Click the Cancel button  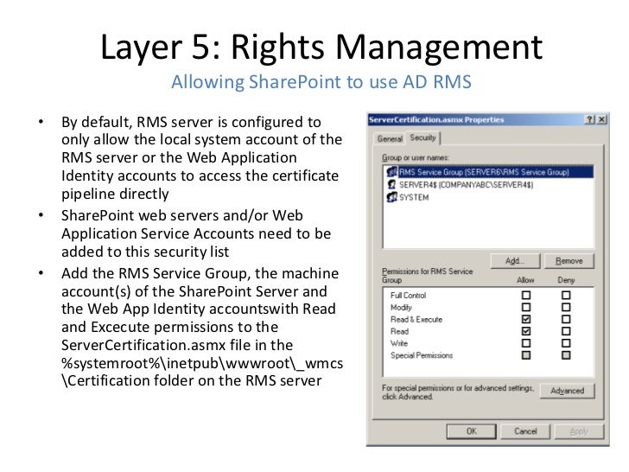point(525,431)
